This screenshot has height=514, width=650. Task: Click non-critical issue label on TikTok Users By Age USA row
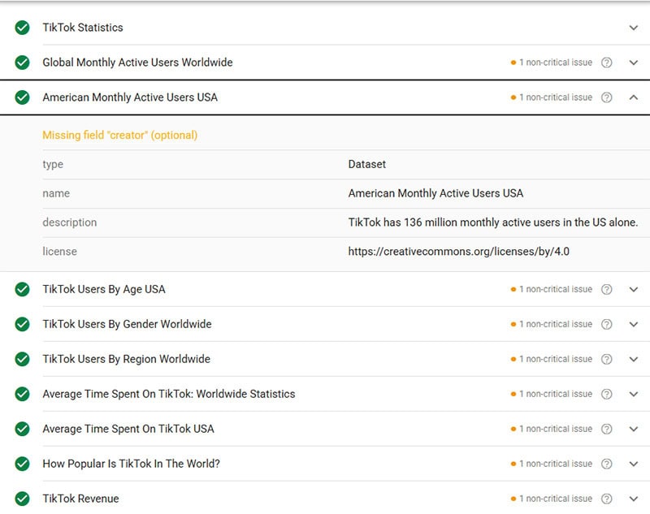[x=552, y=290]
